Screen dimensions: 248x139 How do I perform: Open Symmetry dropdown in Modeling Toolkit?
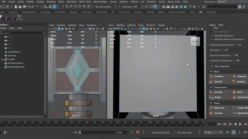[x=222, y=50]
